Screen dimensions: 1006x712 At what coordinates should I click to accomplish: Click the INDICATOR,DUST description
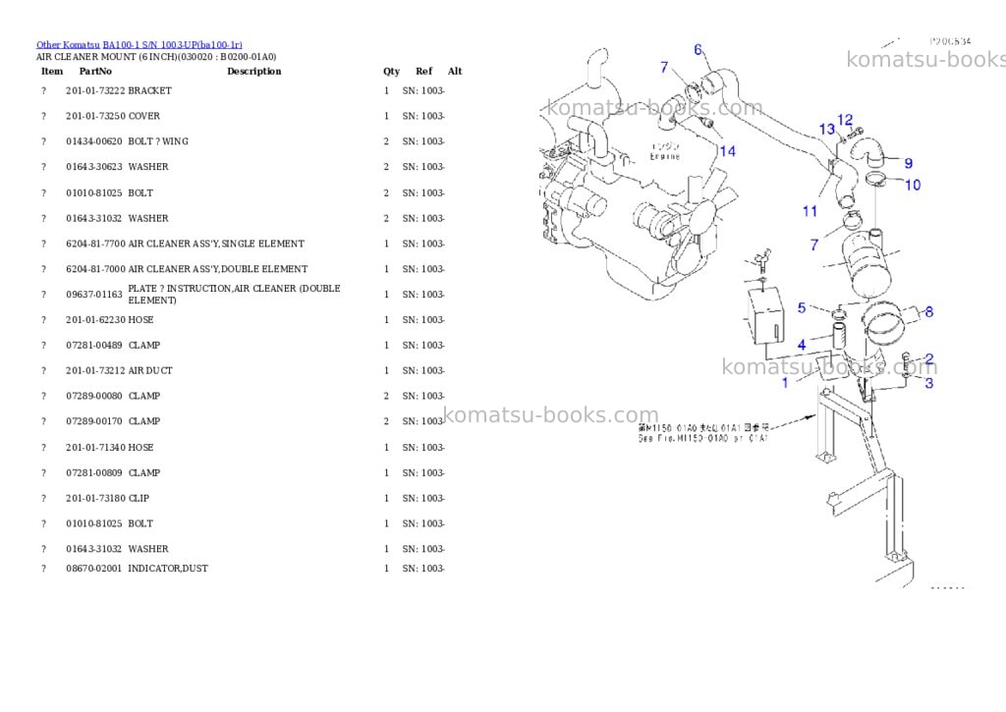(x=168, y=569)
